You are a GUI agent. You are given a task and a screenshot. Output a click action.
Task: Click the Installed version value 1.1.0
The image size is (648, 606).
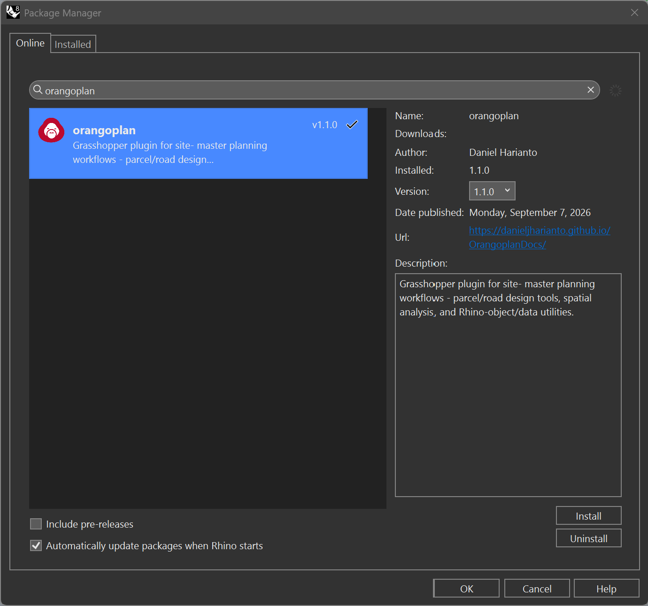pyautogui.click(x=479, y=170)
